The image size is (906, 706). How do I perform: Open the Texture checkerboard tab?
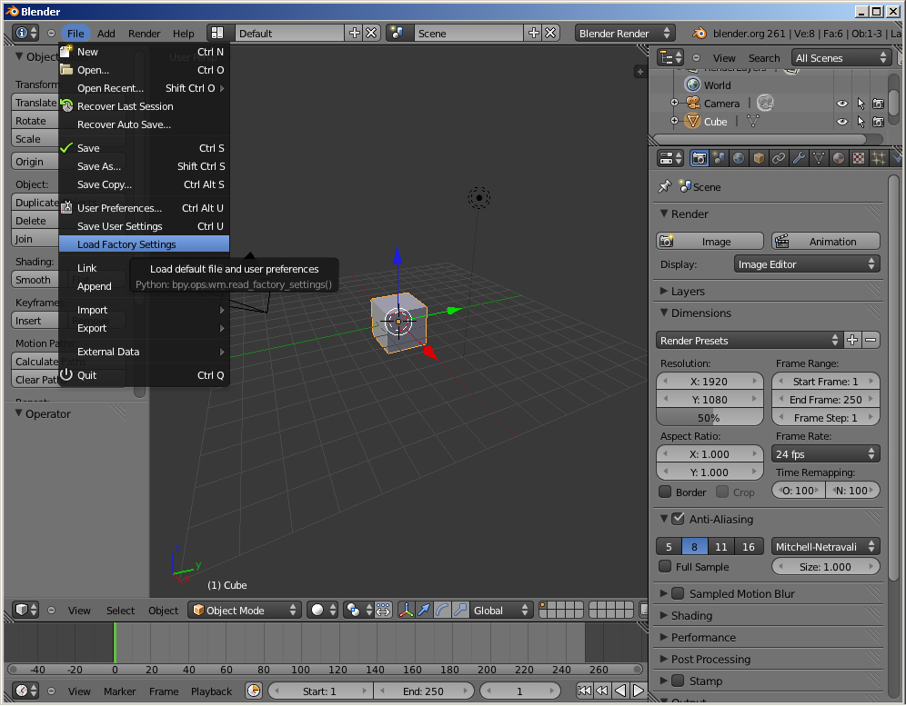859,158
